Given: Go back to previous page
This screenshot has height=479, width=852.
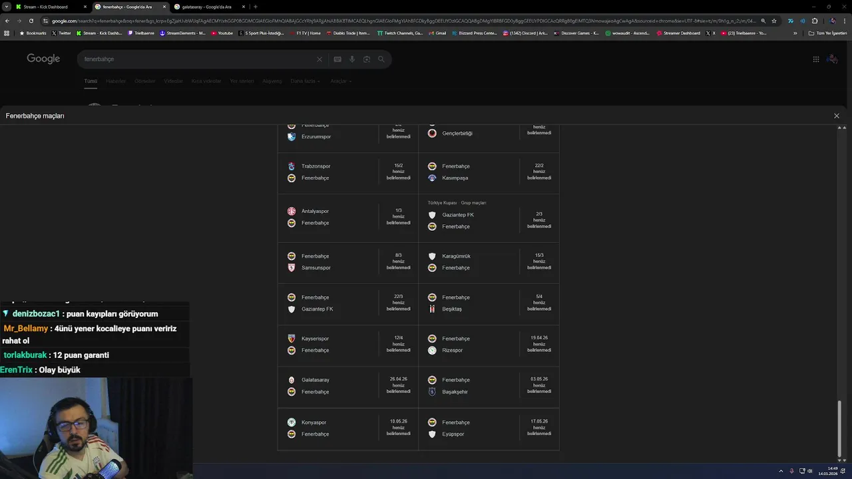Looking at the screenshot, I should [x=7, y=21].
